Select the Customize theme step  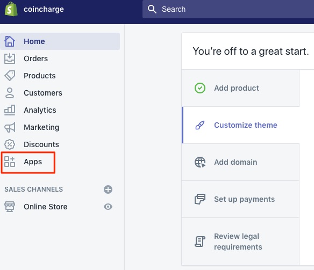point(240,125)
